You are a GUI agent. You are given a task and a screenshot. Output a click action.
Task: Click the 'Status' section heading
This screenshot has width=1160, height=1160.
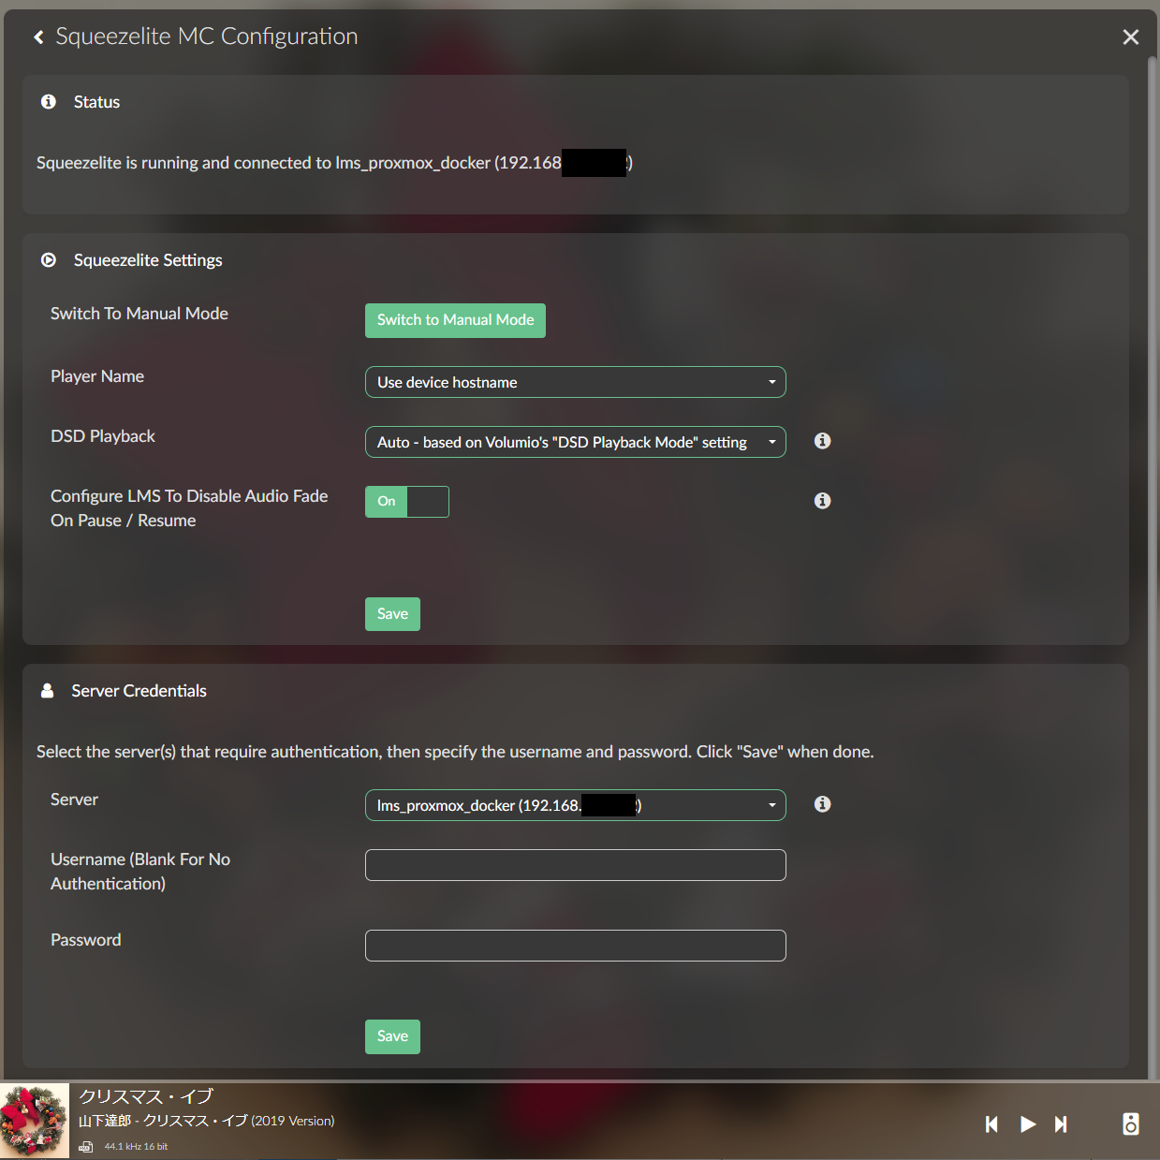(x=96, y=102)
